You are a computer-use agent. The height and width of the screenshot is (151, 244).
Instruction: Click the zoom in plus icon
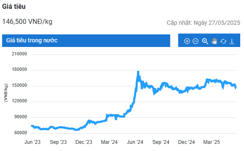pos(187,41)
